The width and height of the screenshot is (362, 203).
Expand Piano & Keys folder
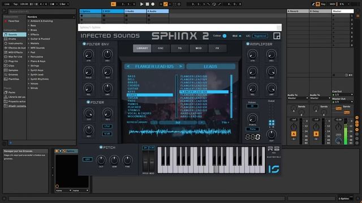point(29,61)
